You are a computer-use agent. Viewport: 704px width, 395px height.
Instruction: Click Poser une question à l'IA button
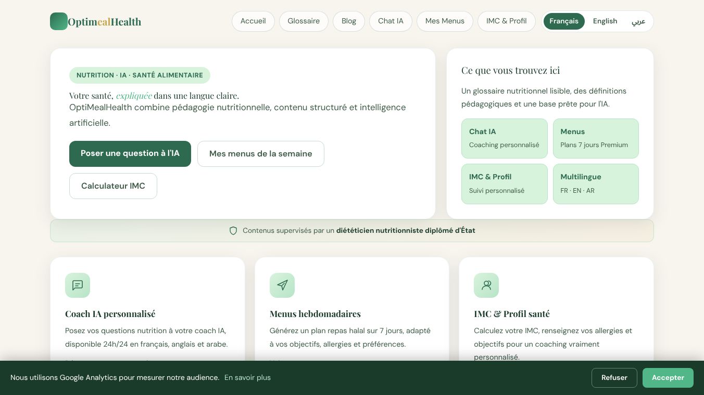[130, 154]
